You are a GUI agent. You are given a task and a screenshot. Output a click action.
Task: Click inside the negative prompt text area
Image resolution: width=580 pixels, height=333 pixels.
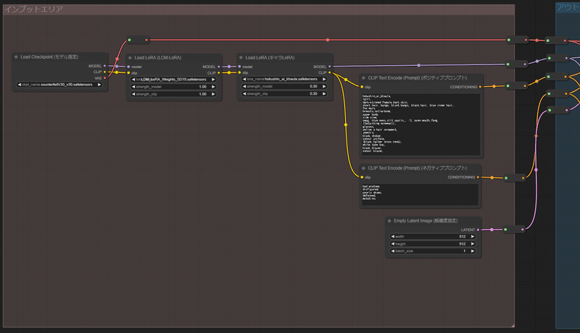(420, 194)
